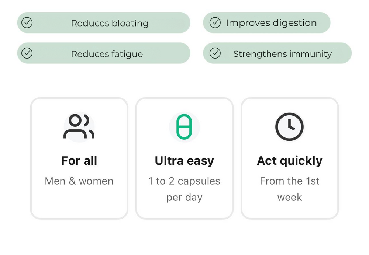
Task: Select the Strengthens immunity pill
Action: (x=277, y=53)
